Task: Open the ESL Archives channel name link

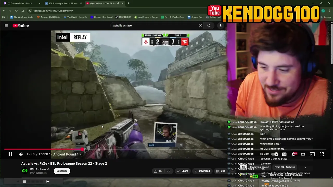Action: pyautogui.click(x=38, y=169)
